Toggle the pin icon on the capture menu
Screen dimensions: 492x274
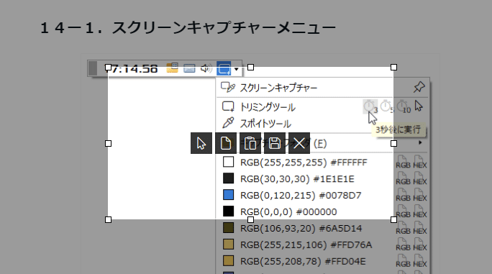[419, 87]
